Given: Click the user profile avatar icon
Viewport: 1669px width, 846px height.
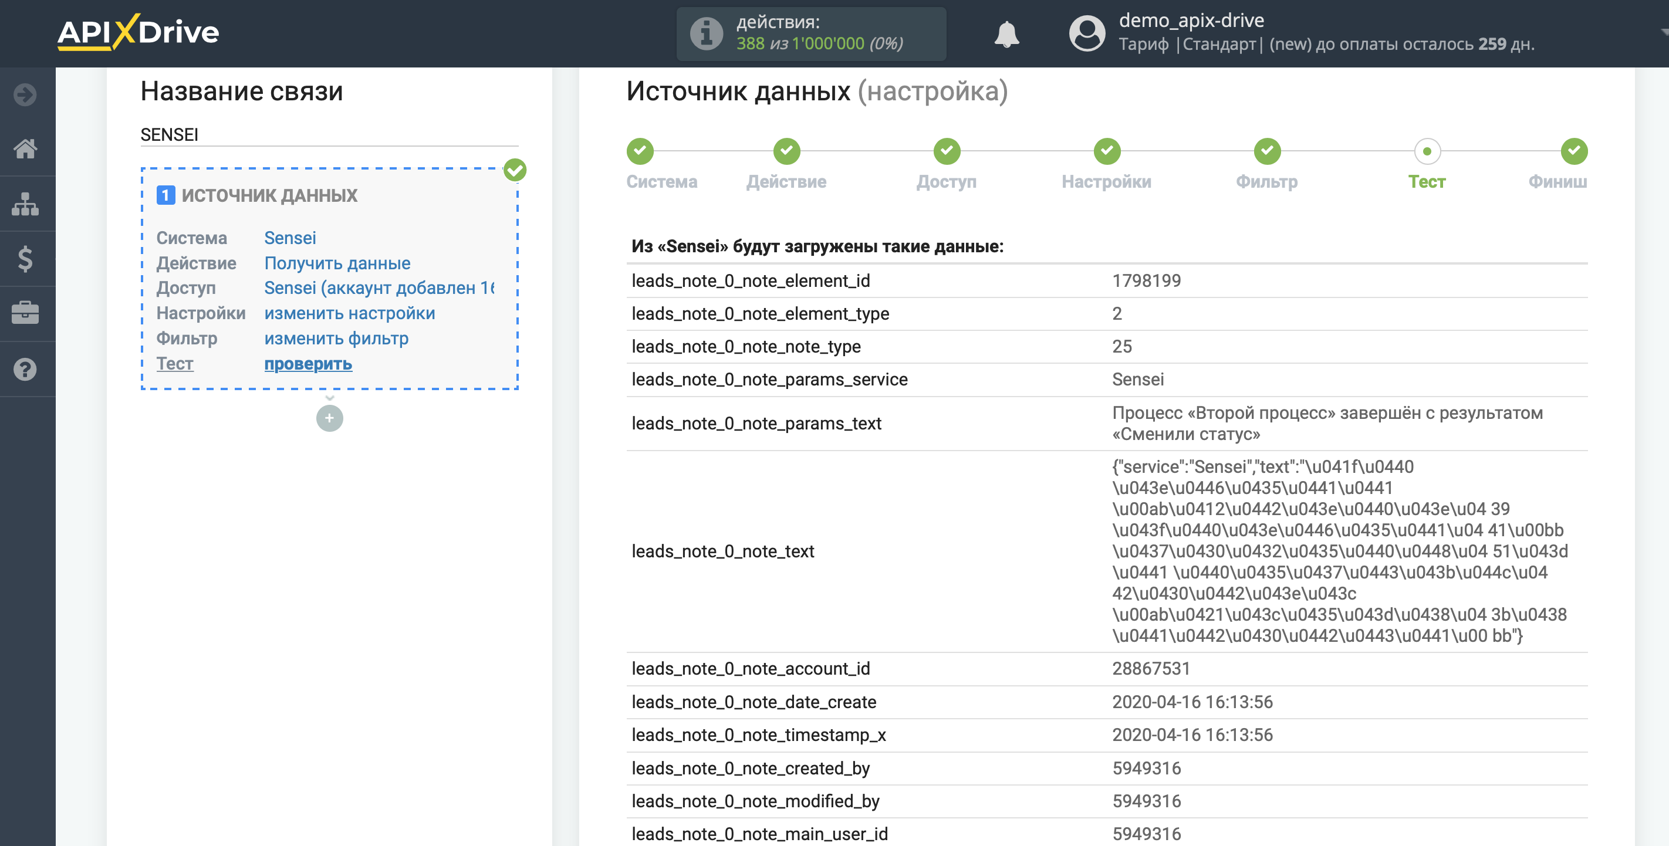Looking at the screenshot, I should pos(1086,33).
